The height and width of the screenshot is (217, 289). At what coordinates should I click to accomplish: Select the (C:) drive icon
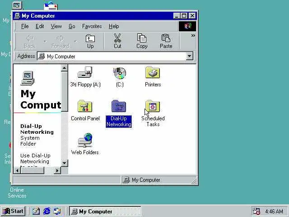pyautogui.click(x=120, y=73)
